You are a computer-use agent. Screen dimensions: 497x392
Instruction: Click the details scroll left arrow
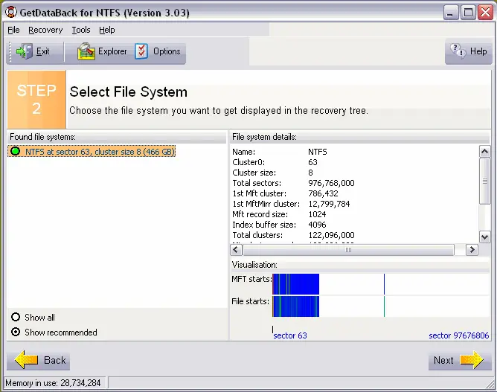click(236, 250)
